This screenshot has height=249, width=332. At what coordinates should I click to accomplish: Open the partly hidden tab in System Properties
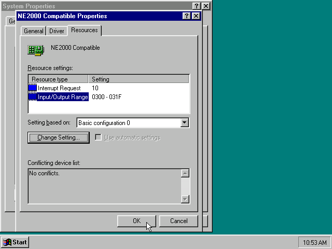[x=11, y=21]
